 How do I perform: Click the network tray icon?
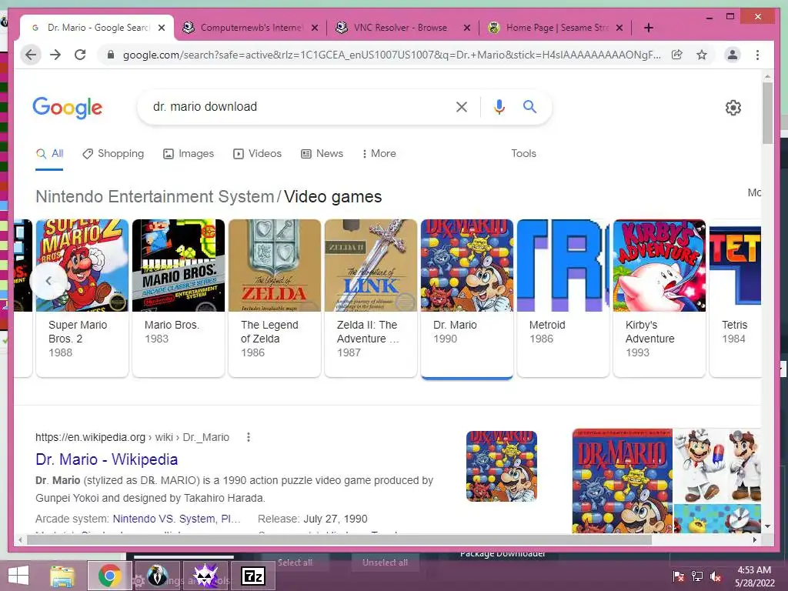pos(697,576)
